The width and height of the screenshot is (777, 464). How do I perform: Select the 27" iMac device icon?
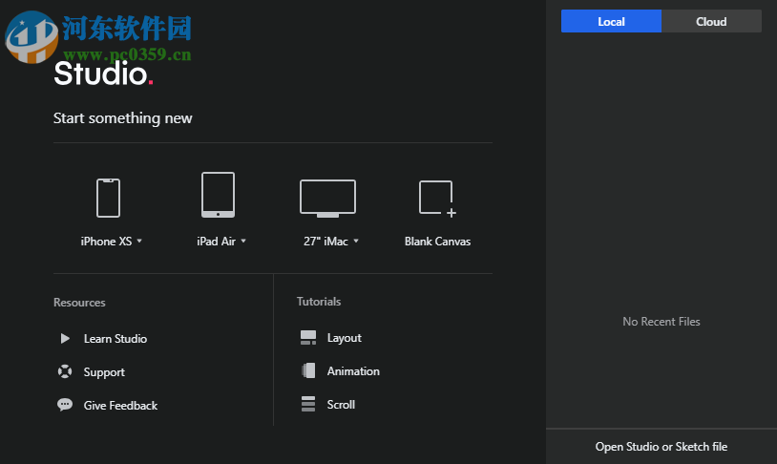pyautogui.click(x=327, y=199)
